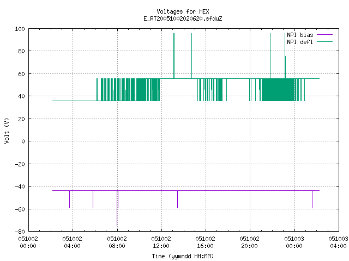Click the y-axis tick label 100
The height and width of the screenshot is (261, 349).
[x=20, y=29]
